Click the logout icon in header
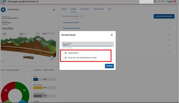The width and height of the screenshot is (179, 103). point(163,2)
